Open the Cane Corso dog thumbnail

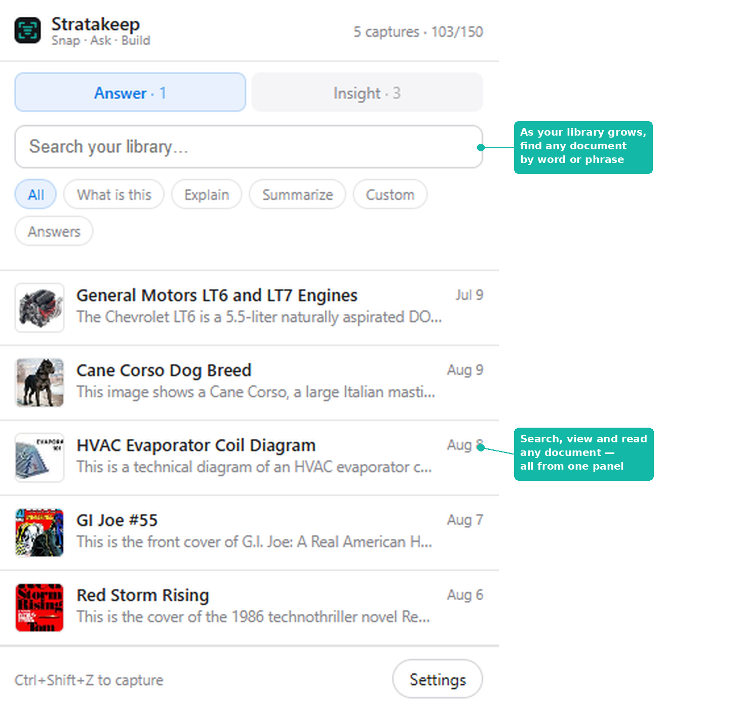point(40,383)
